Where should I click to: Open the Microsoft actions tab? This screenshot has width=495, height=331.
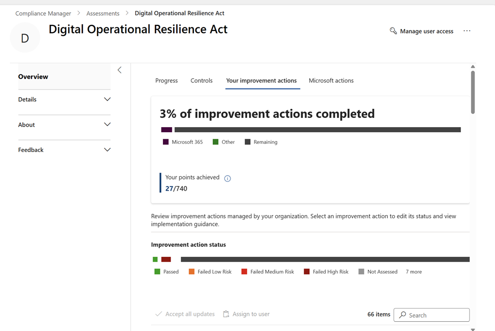pyautogui.click(x=331, y=81)
